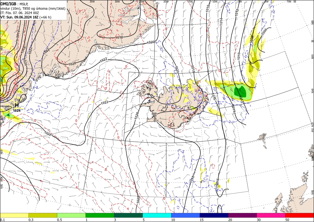Select the green 1 mm legend swatch
The height and width of the screenshot is (222, 314).
point(100,215)
